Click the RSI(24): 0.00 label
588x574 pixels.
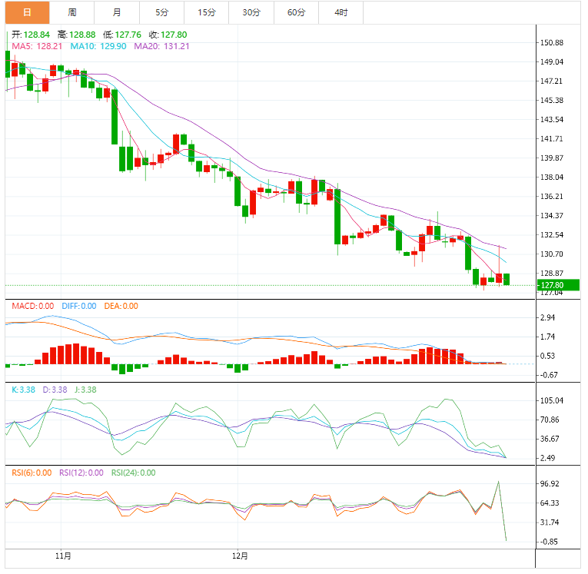pyautogui.click(x=133, y=473)
